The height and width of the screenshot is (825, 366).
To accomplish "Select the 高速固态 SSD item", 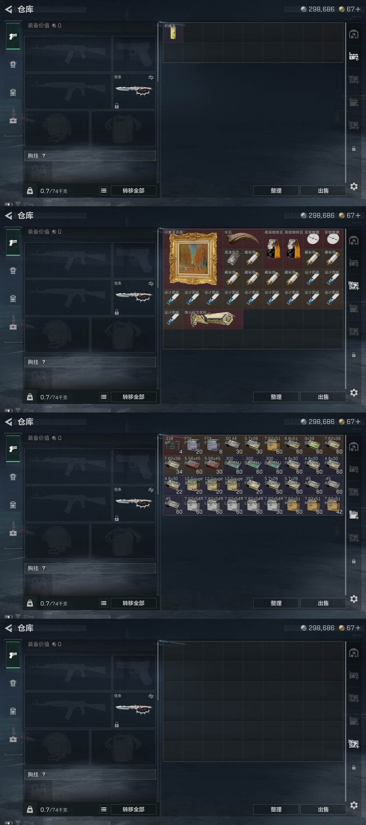I will 233,259.
